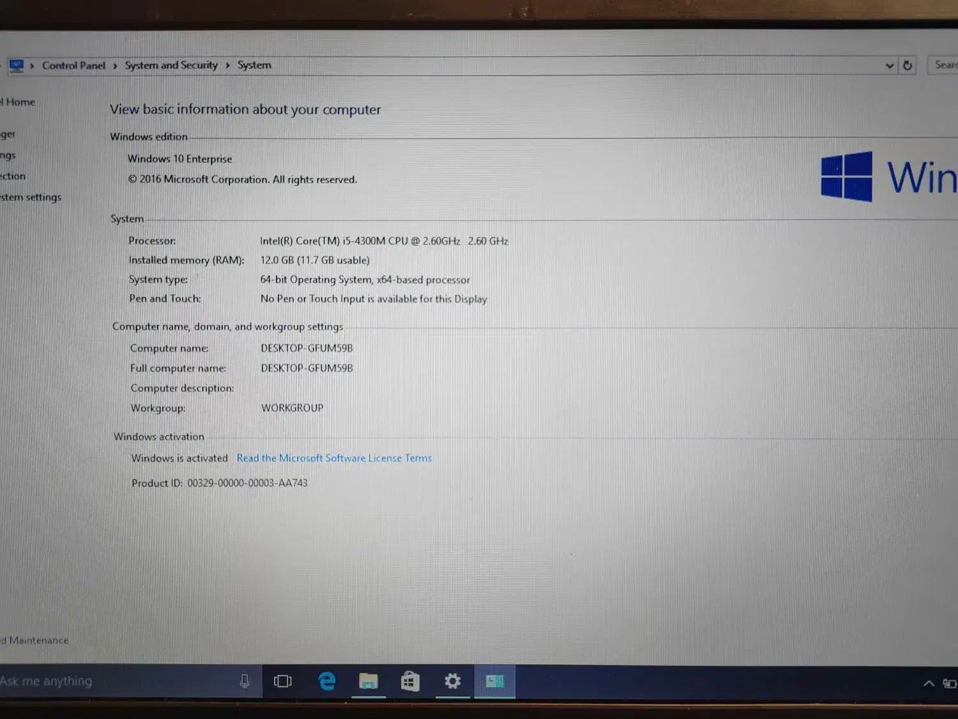The width and height of the screenshot is (958, 719).
Task: Navigate to System and Security breadcrumb
Action: (x=171, y=65)
